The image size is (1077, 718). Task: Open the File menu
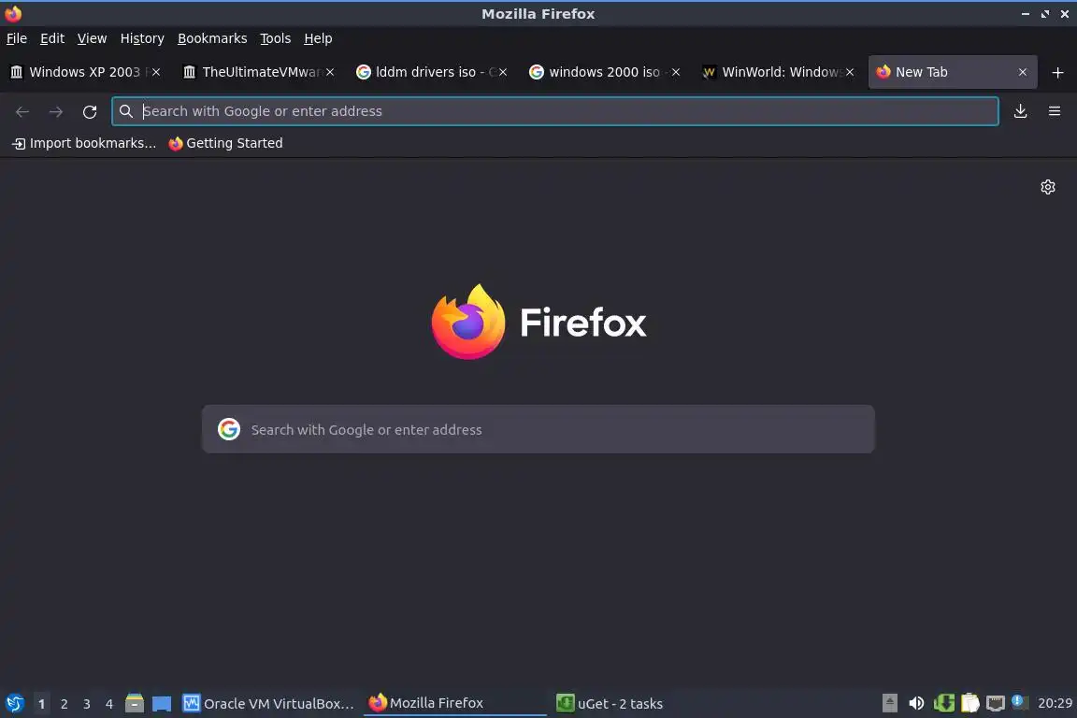tap(17, 38)
